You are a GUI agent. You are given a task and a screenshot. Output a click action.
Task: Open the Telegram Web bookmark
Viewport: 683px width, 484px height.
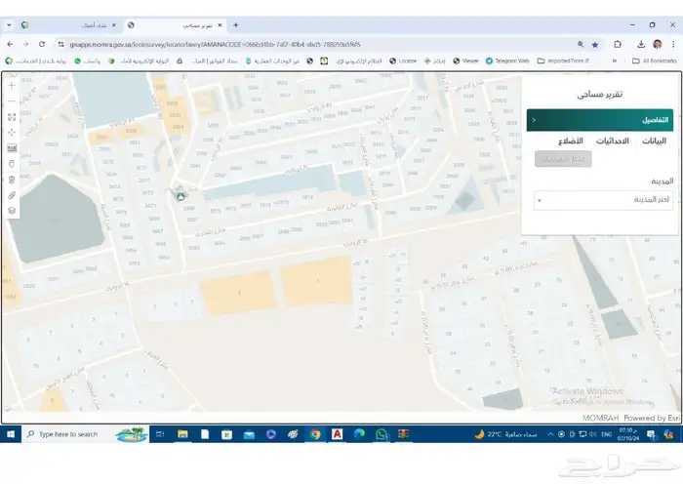pyautogui.click(x=507, y=61)
